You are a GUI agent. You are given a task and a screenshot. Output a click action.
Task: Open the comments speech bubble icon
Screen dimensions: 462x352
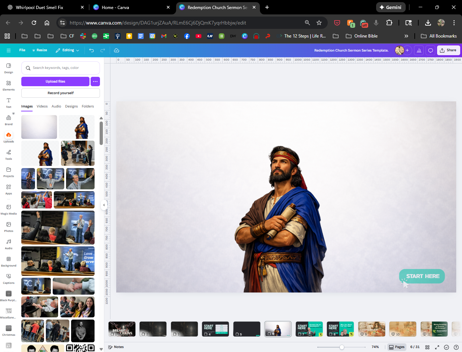click(x=430, y=50)
